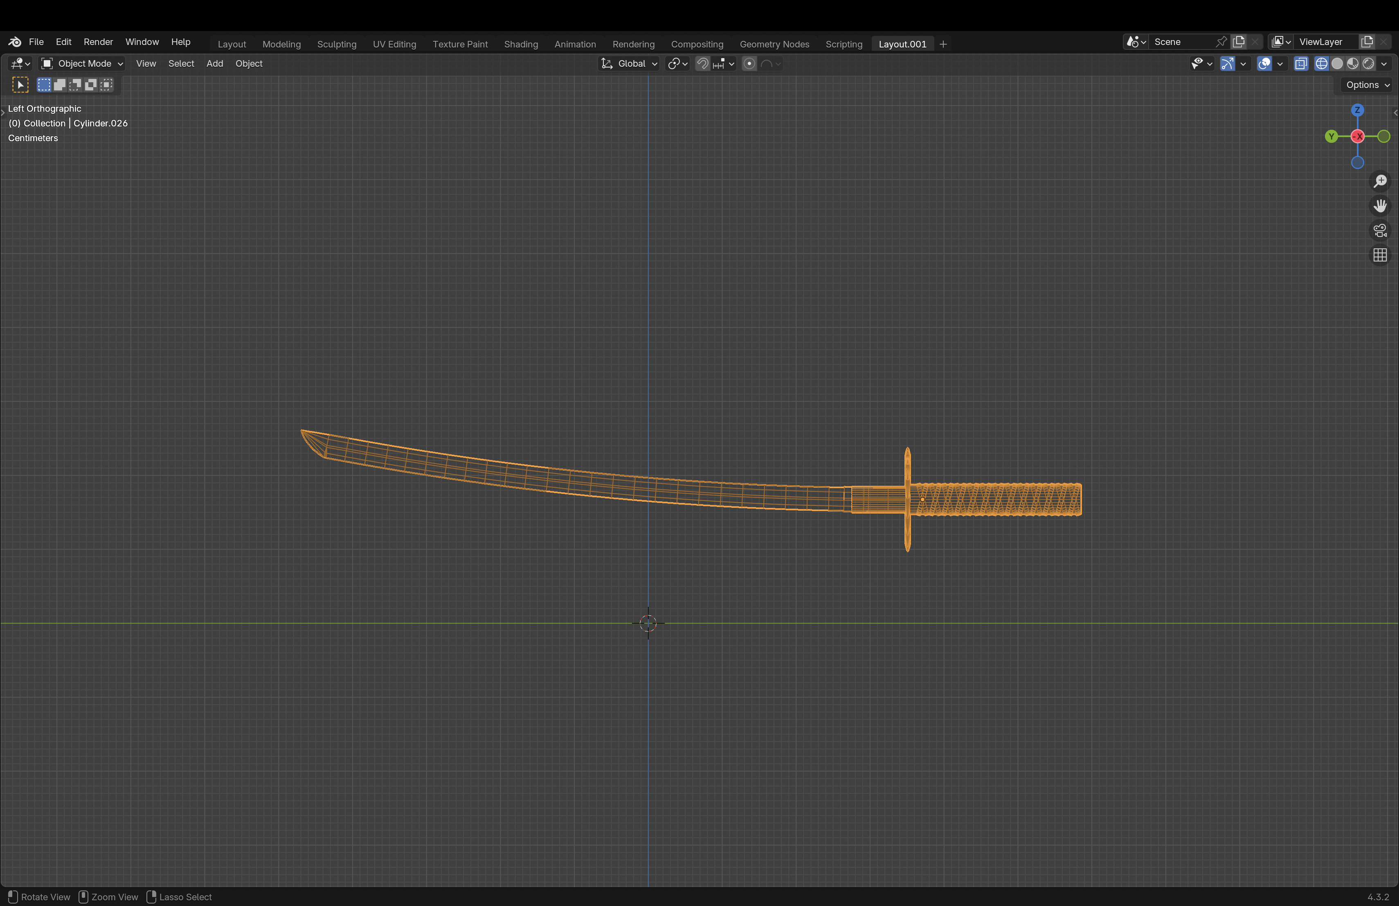The image size is (1399, 906).
Task: Toggle show gizmos
Action: [1227, 63]
